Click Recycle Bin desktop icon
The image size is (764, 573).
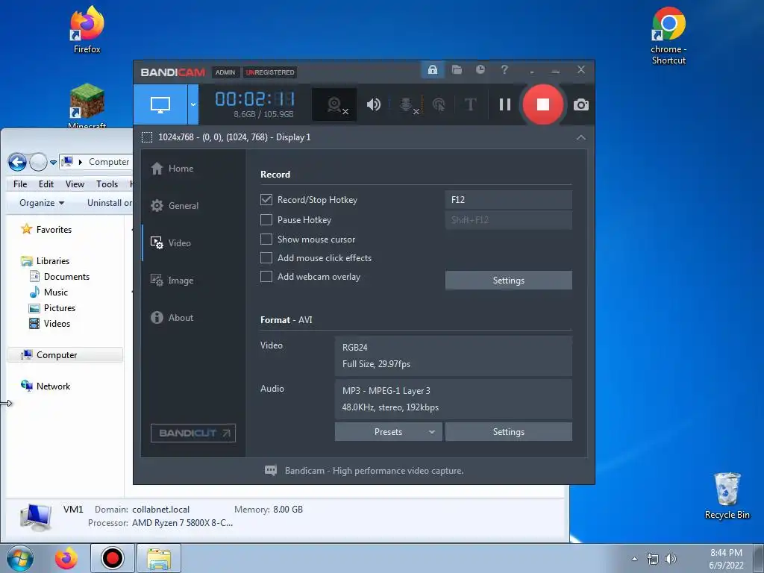[727, 496]
